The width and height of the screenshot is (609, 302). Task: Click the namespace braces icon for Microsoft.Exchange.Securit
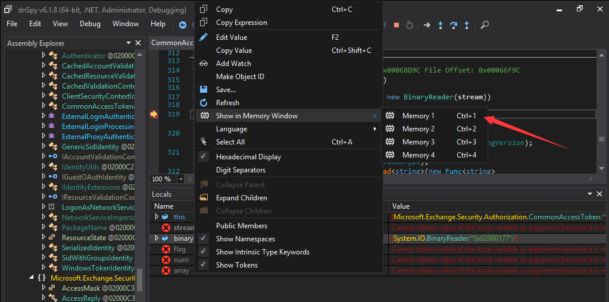coord(42,278)
